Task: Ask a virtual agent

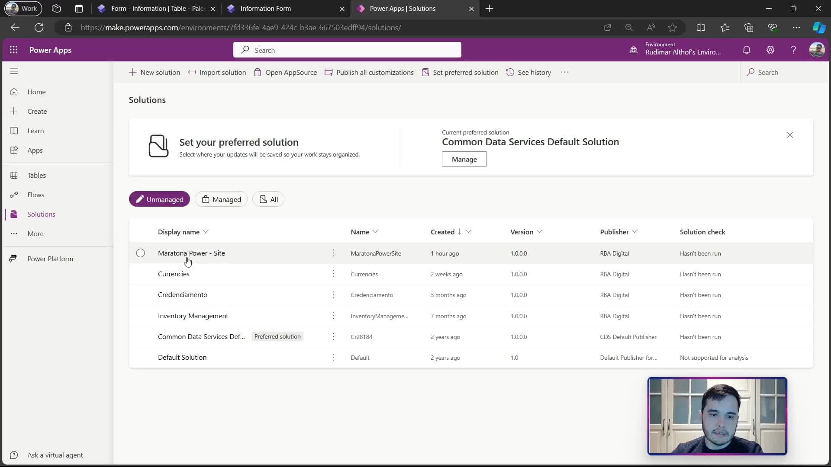Action: (x=55, y=455)
